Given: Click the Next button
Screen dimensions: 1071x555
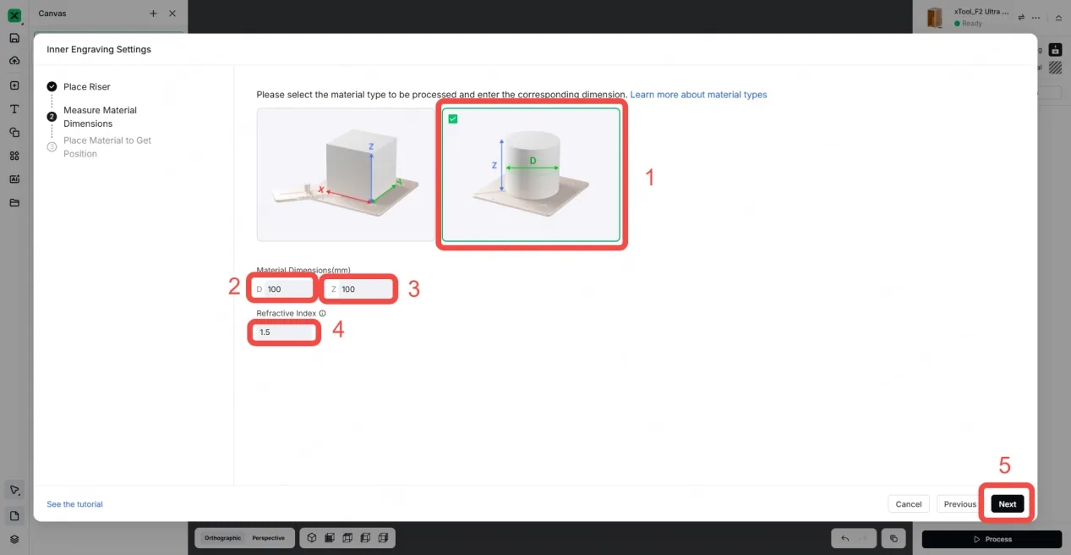Looking at the screenshot, I should (1008, 504).
